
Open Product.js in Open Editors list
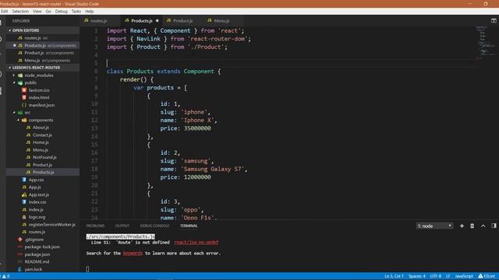pyautogui.click(x=34, y=53)
